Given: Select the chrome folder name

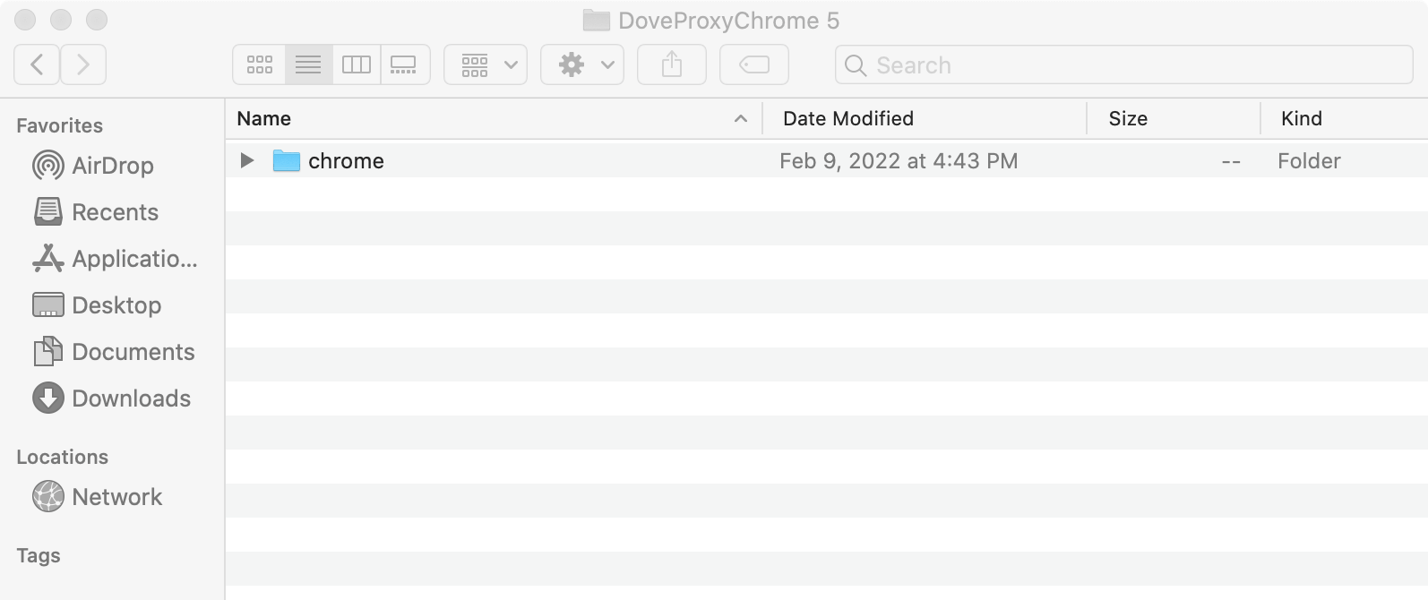Looking at the screenshot, I should [346, 161].
